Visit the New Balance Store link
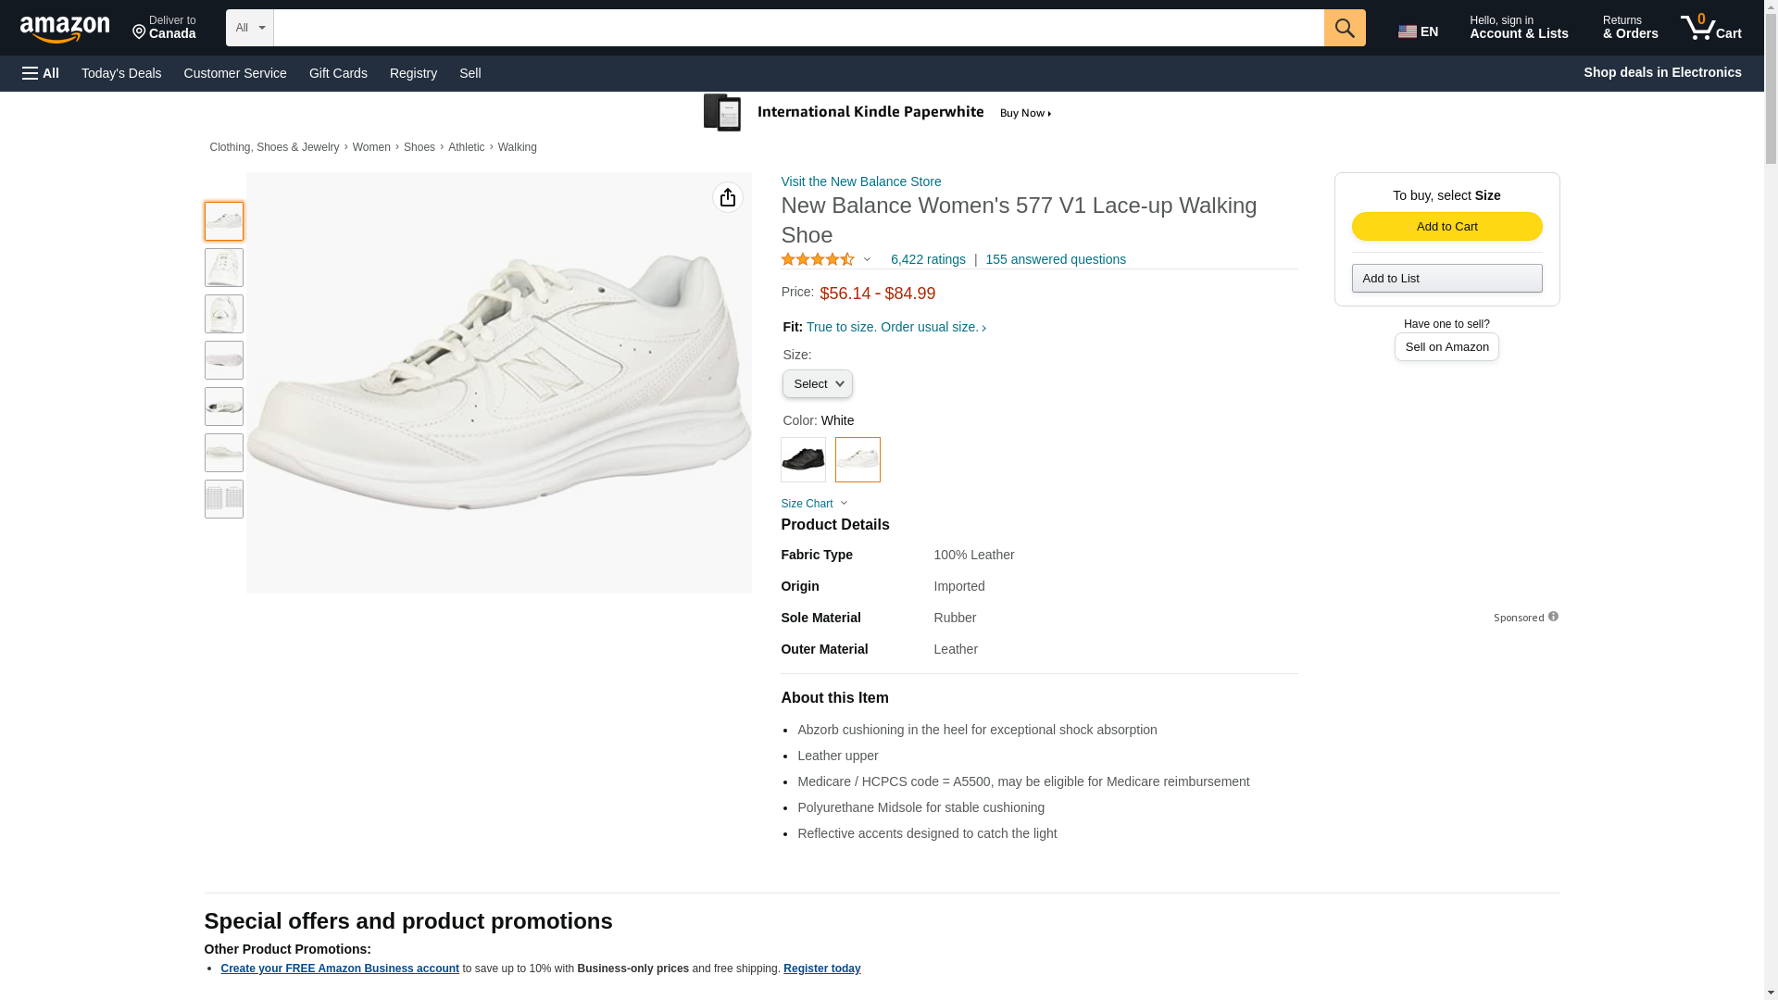The width and height of the screenshot is (1778, 1000). click(860, 181)
